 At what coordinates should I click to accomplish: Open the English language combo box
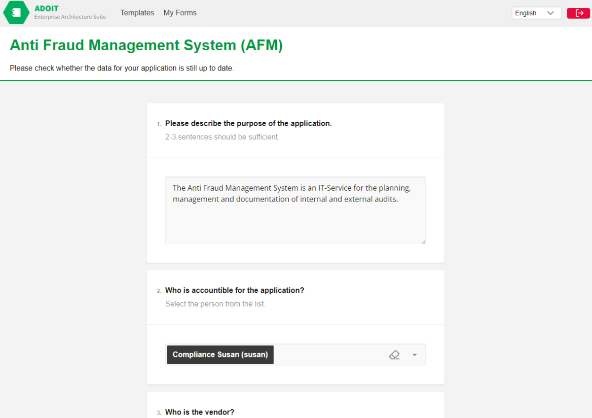coord(536,13)
